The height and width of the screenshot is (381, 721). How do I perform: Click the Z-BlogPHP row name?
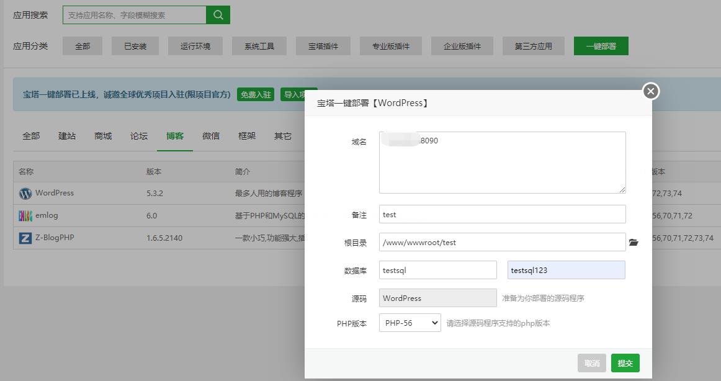click(x=55, y=238)
